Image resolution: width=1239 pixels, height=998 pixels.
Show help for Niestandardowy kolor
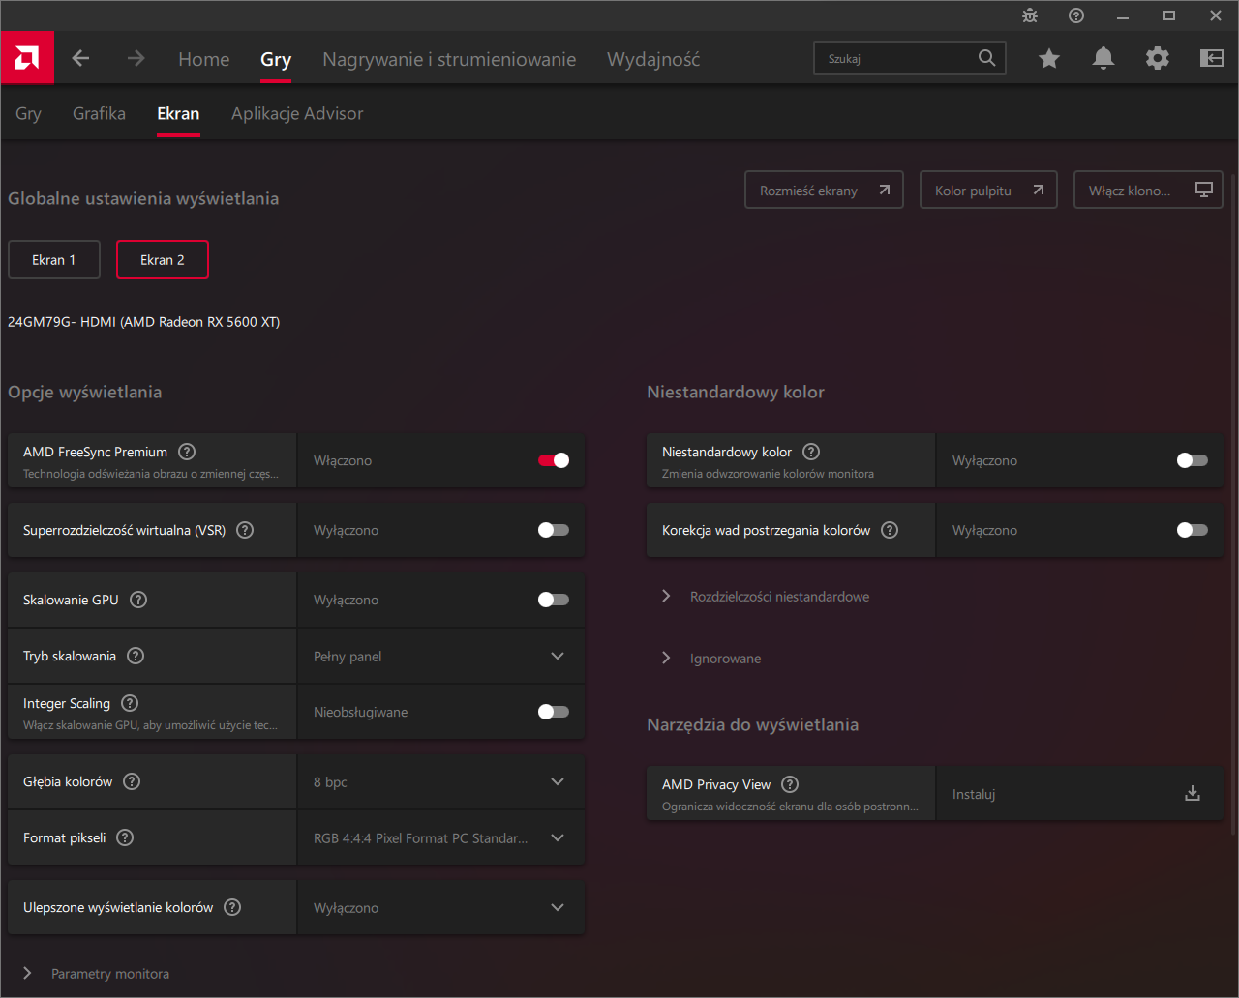(x=812, y=452)
